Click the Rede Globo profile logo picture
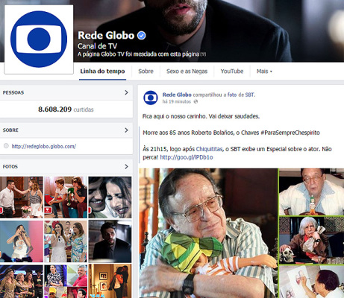 coord(39,39)
